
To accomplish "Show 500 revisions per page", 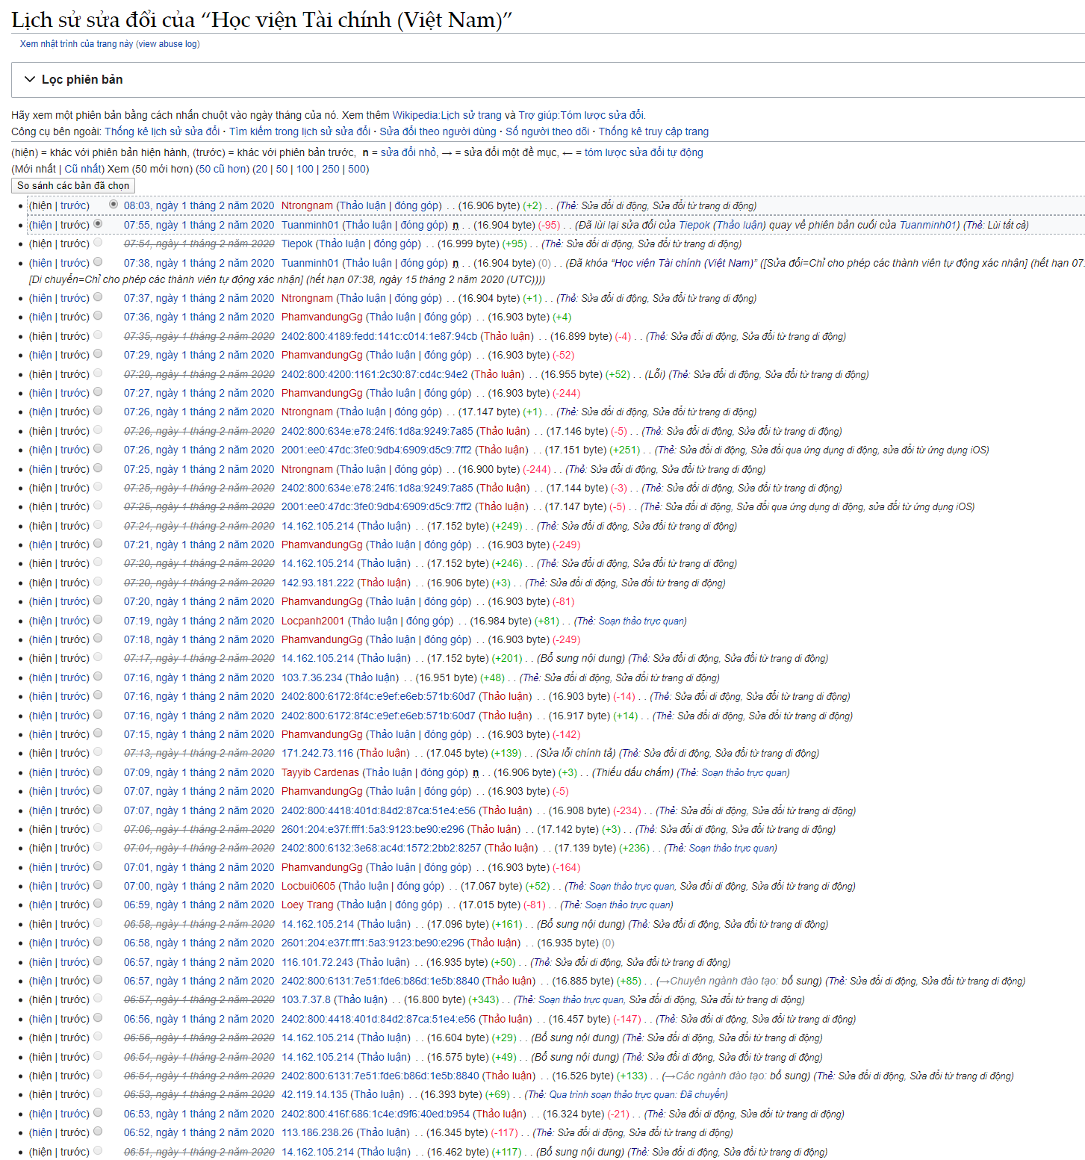I will coord(357,169).
